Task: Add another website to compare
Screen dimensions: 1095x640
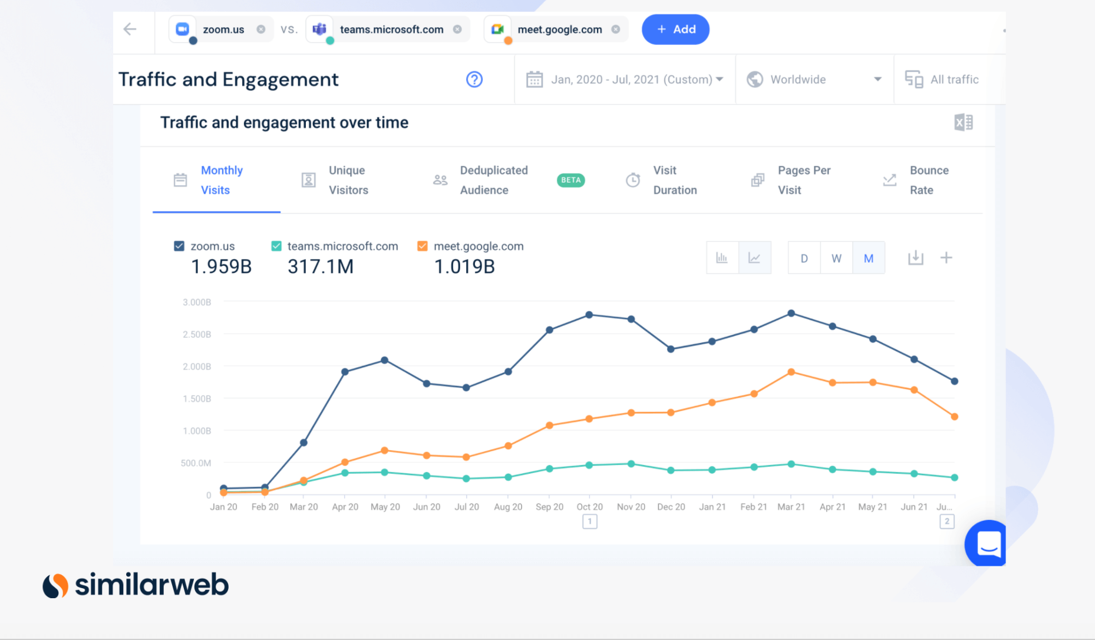Action: (x=675, y=29)
